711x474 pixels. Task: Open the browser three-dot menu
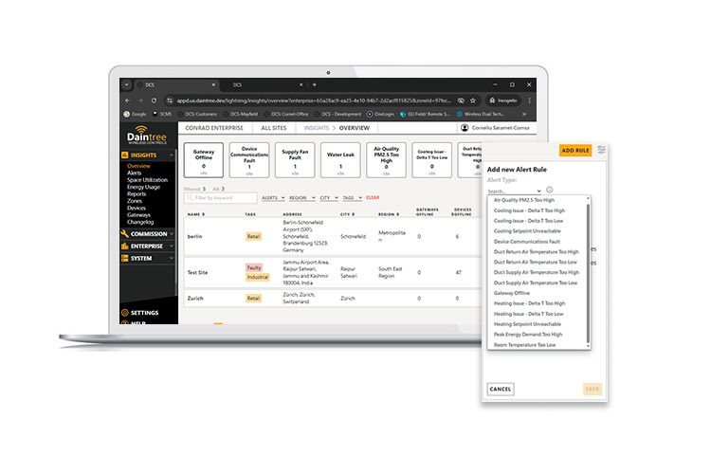529,100
